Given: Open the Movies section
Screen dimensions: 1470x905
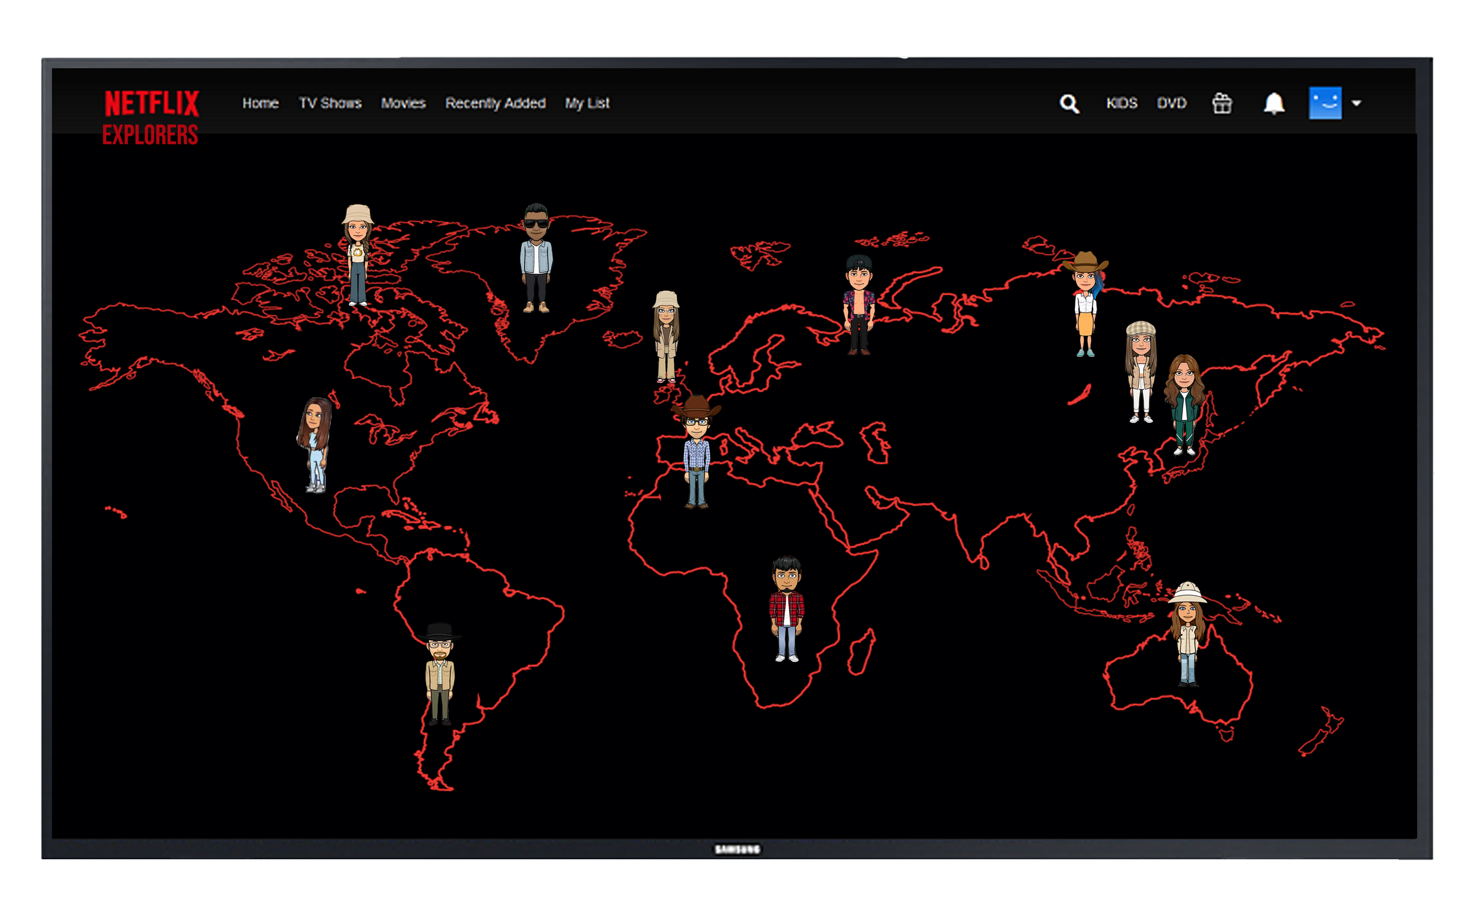Looking at the screenshot, I should tap(403, 103).
